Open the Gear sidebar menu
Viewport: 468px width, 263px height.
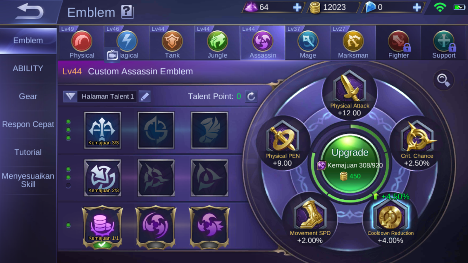coord(28,96)
